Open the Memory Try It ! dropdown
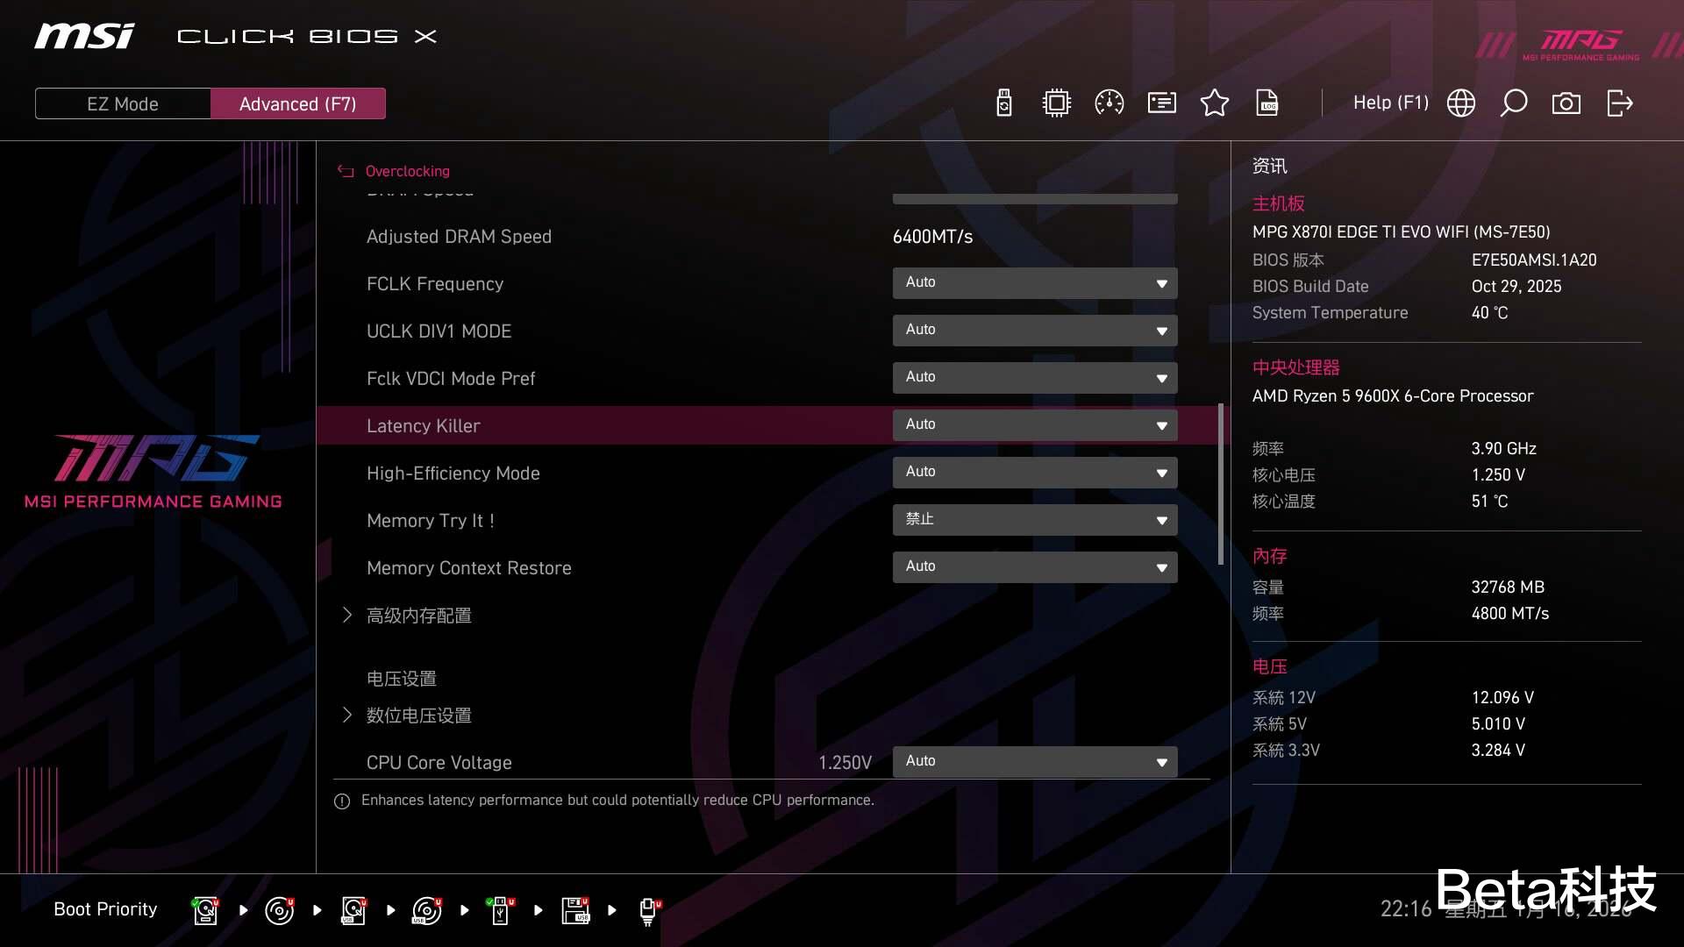 (x=1035, y=520)
